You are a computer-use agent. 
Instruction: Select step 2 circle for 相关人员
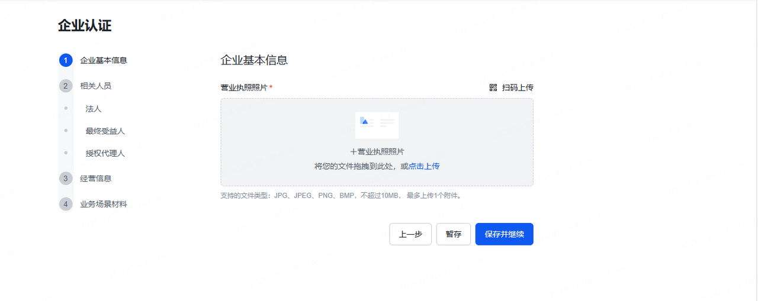coord(66,86)
